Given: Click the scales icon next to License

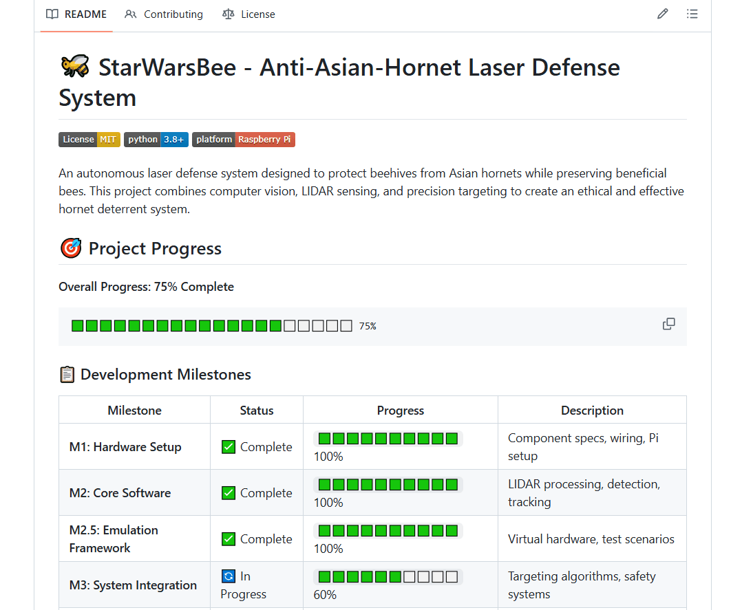Looking at the screenshot, I should 226,14.
